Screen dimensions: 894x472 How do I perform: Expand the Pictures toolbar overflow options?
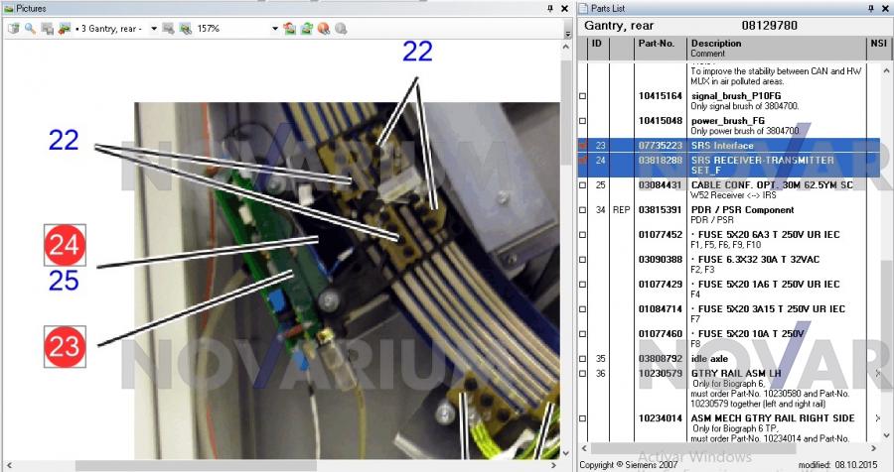click(x=567, y=31)
